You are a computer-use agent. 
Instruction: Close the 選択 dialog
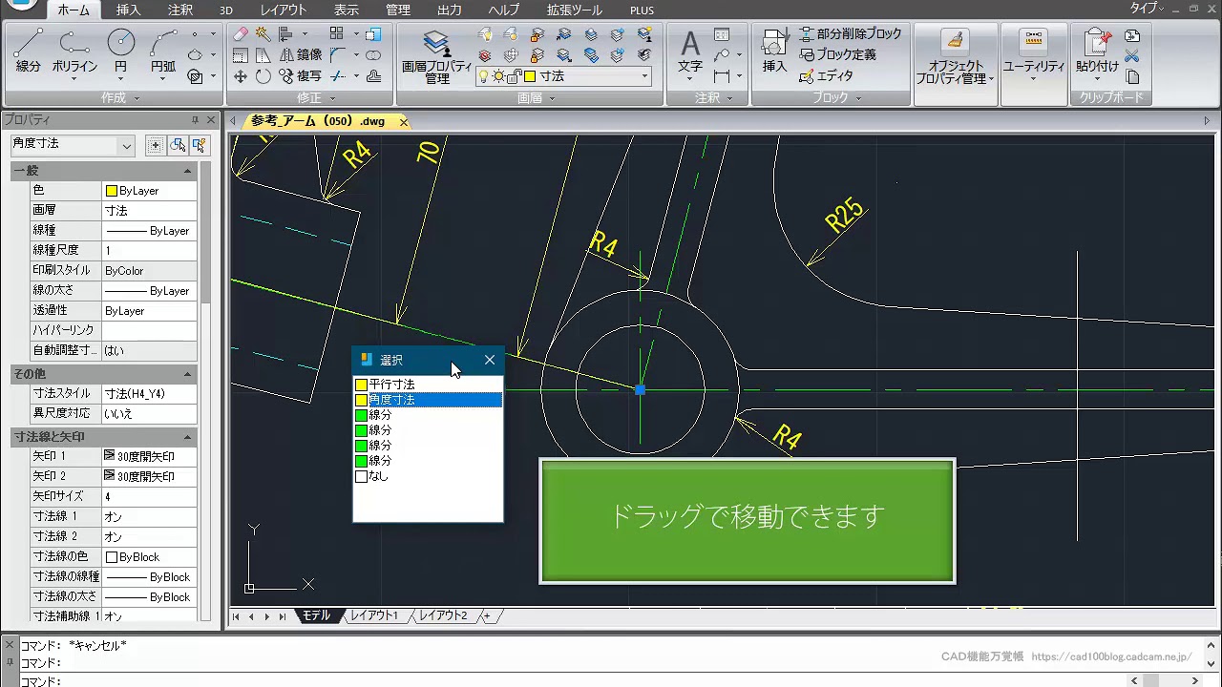click(490, 360)
